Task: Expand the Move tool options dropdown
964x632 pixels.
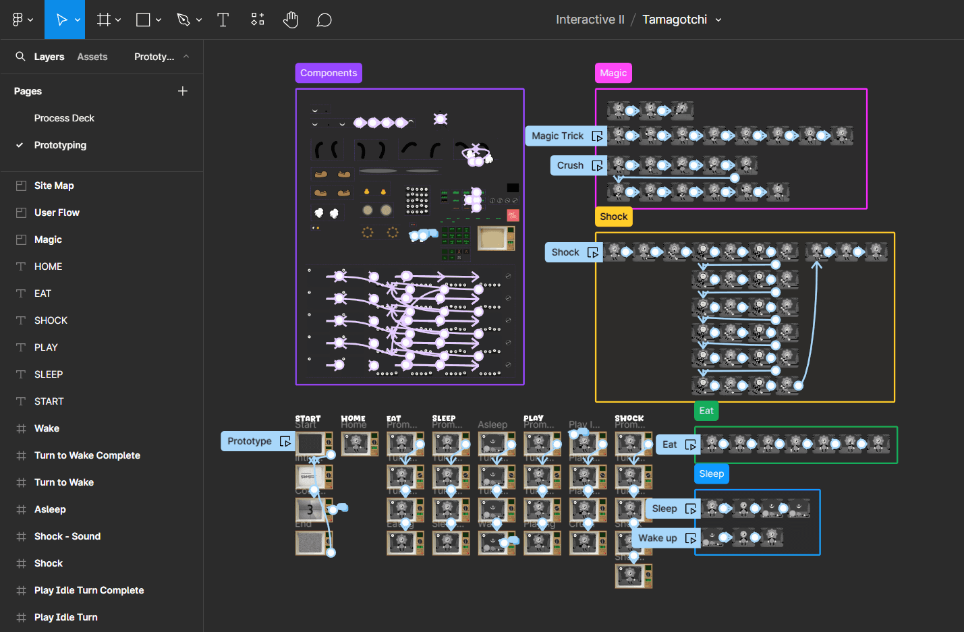Action: [78, 20]
